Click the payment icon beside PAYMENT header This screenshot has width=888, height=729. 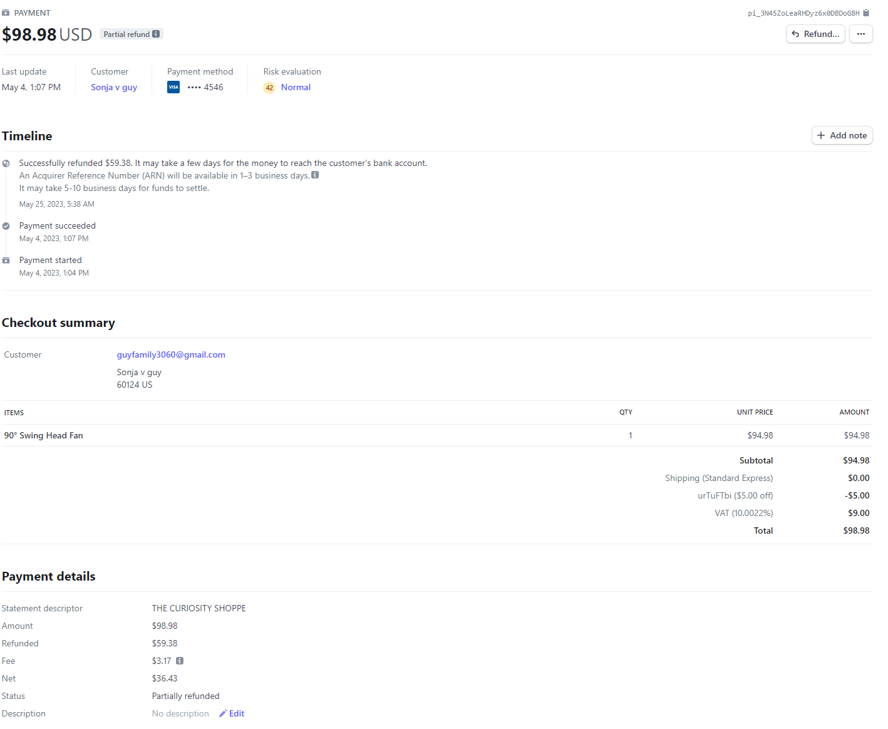6,13
